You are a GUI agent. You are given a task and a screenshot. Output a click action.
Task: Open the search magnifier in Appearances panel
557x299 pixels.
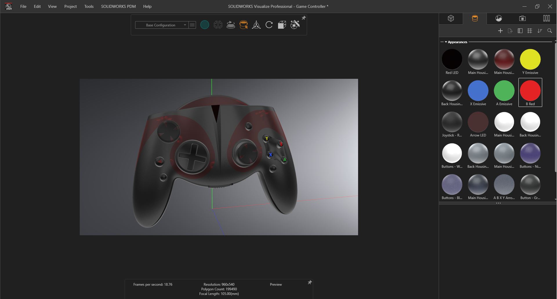click(x=549, y=31)
